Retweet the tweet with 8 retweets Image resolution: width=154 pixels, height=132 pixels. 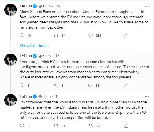click(56, 85)
